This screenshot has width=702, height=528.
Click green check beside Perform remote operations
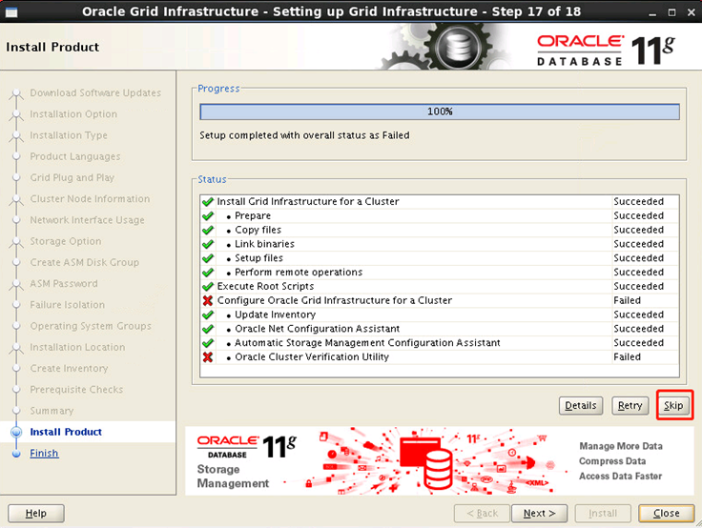tap(208, 273)
